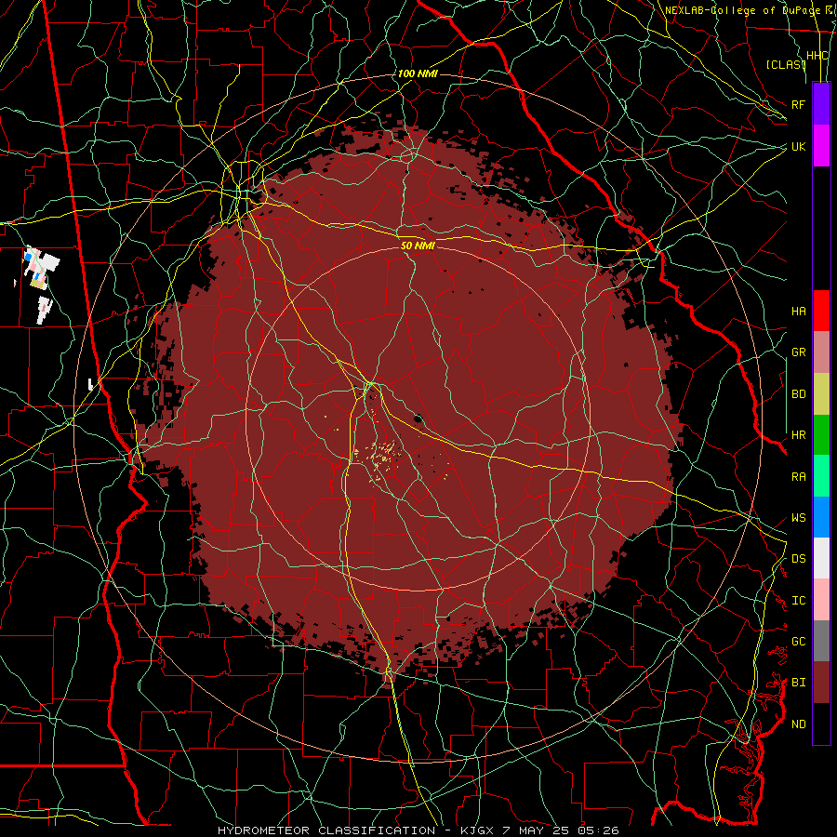Image resolution: width=837 pixels, height=837 pixels.
Task: Click the 'KJGX' radar site identifier
Action: [x=477, y=830]
